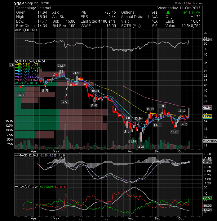217x221 pixels.
Task: Click the 13.14 low price label
Action: click(127, 132)
